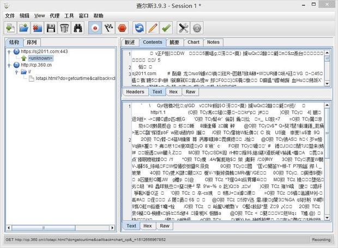Click the Repeat request blue arrows icon
The width and height of the screenshot is (338, 248).
coord(140,28)
